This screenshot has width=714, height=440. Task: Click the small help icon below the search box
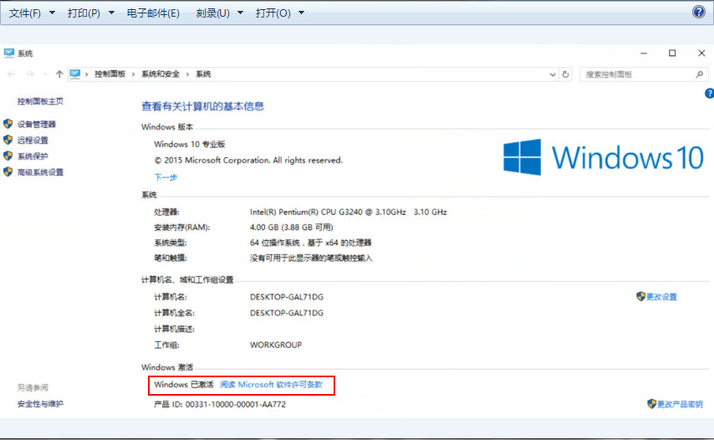tap(709, 94)
